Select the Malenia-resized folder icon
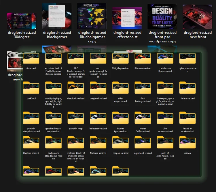Screen dimensions: 216x192 pos(98,142)
